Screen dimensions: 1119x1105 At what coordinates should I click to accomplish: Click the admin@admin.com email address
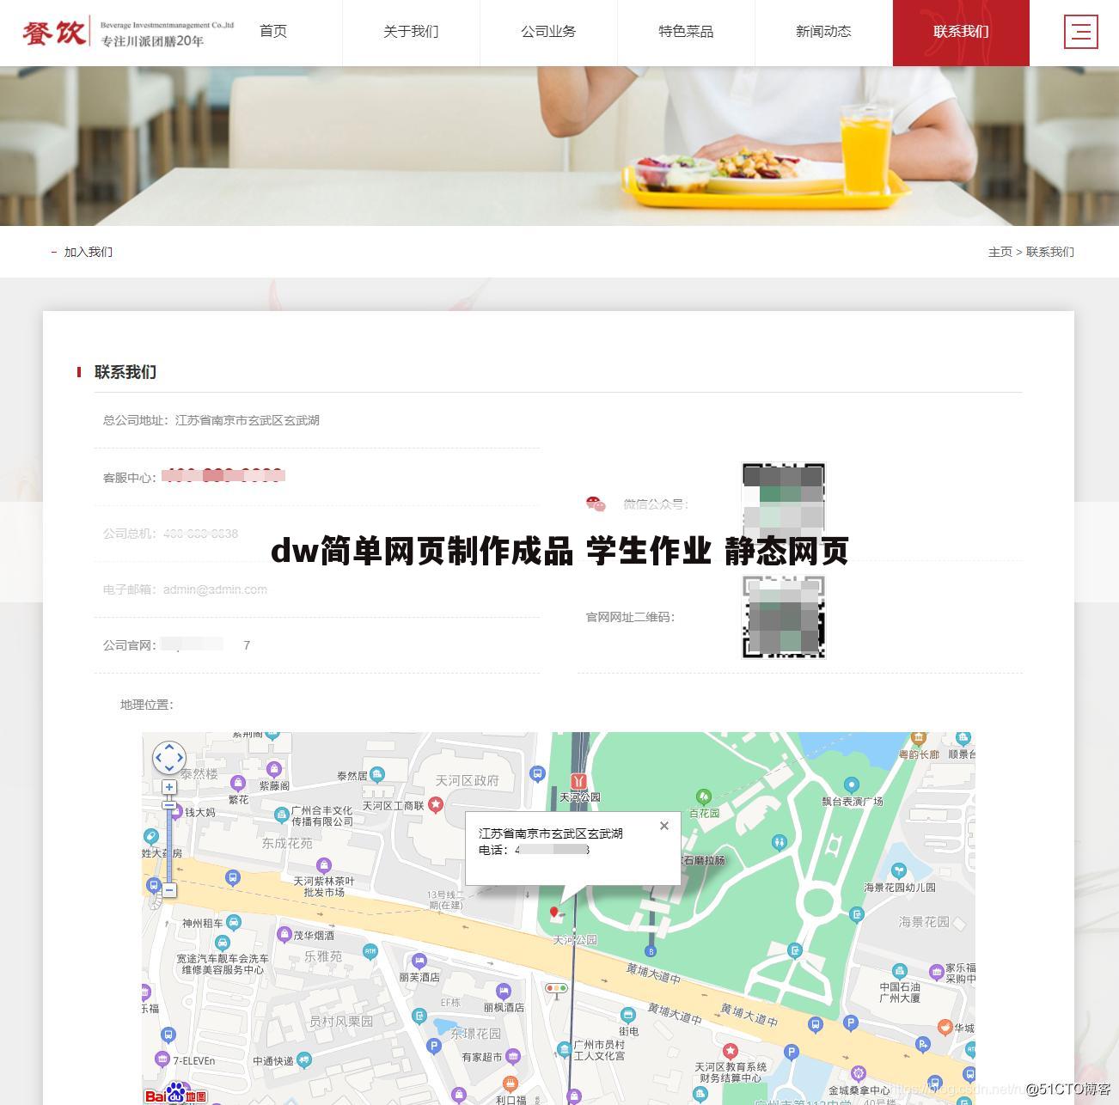(215, 589)
